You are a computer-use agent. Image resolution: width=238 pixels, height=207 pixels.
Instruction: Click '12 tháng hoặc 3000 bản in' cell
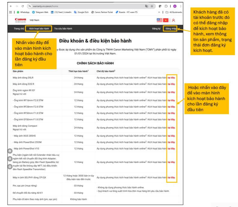point(78,177)
